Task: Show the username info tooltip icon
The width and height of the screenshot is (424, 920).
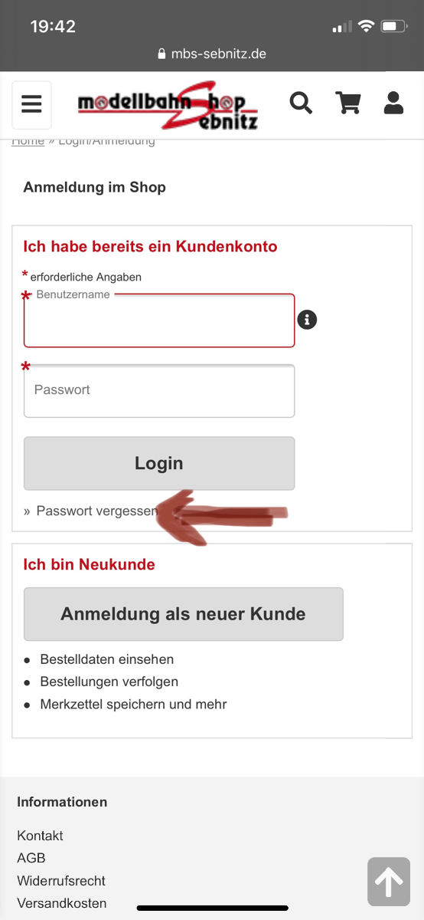Action: coord(307,320)
